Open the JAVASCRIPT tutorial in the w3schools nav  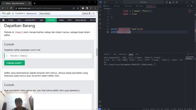(x=30, y=20)
